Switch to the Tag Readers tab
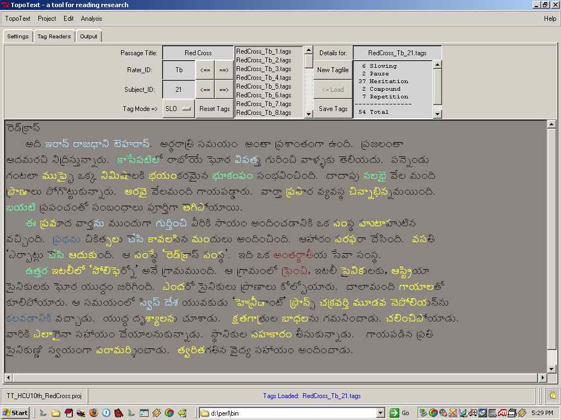This screenshot has width=561, height=420. [54, 37]
